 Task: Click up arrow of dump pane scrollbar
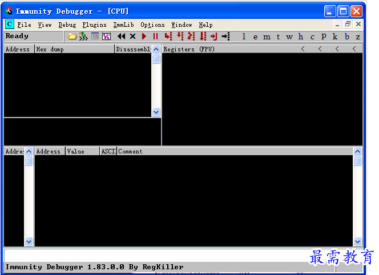(x=29, y=152)
